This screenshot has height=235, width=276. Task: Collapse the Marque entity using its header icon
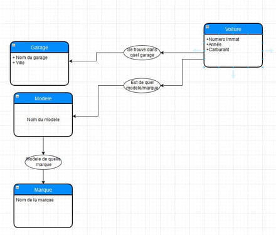(x=18, y=187)
